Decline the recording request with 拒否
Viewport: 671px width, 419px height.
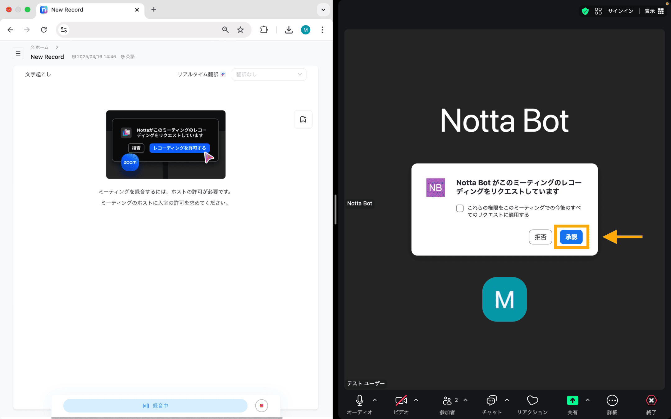click(541, 237)
